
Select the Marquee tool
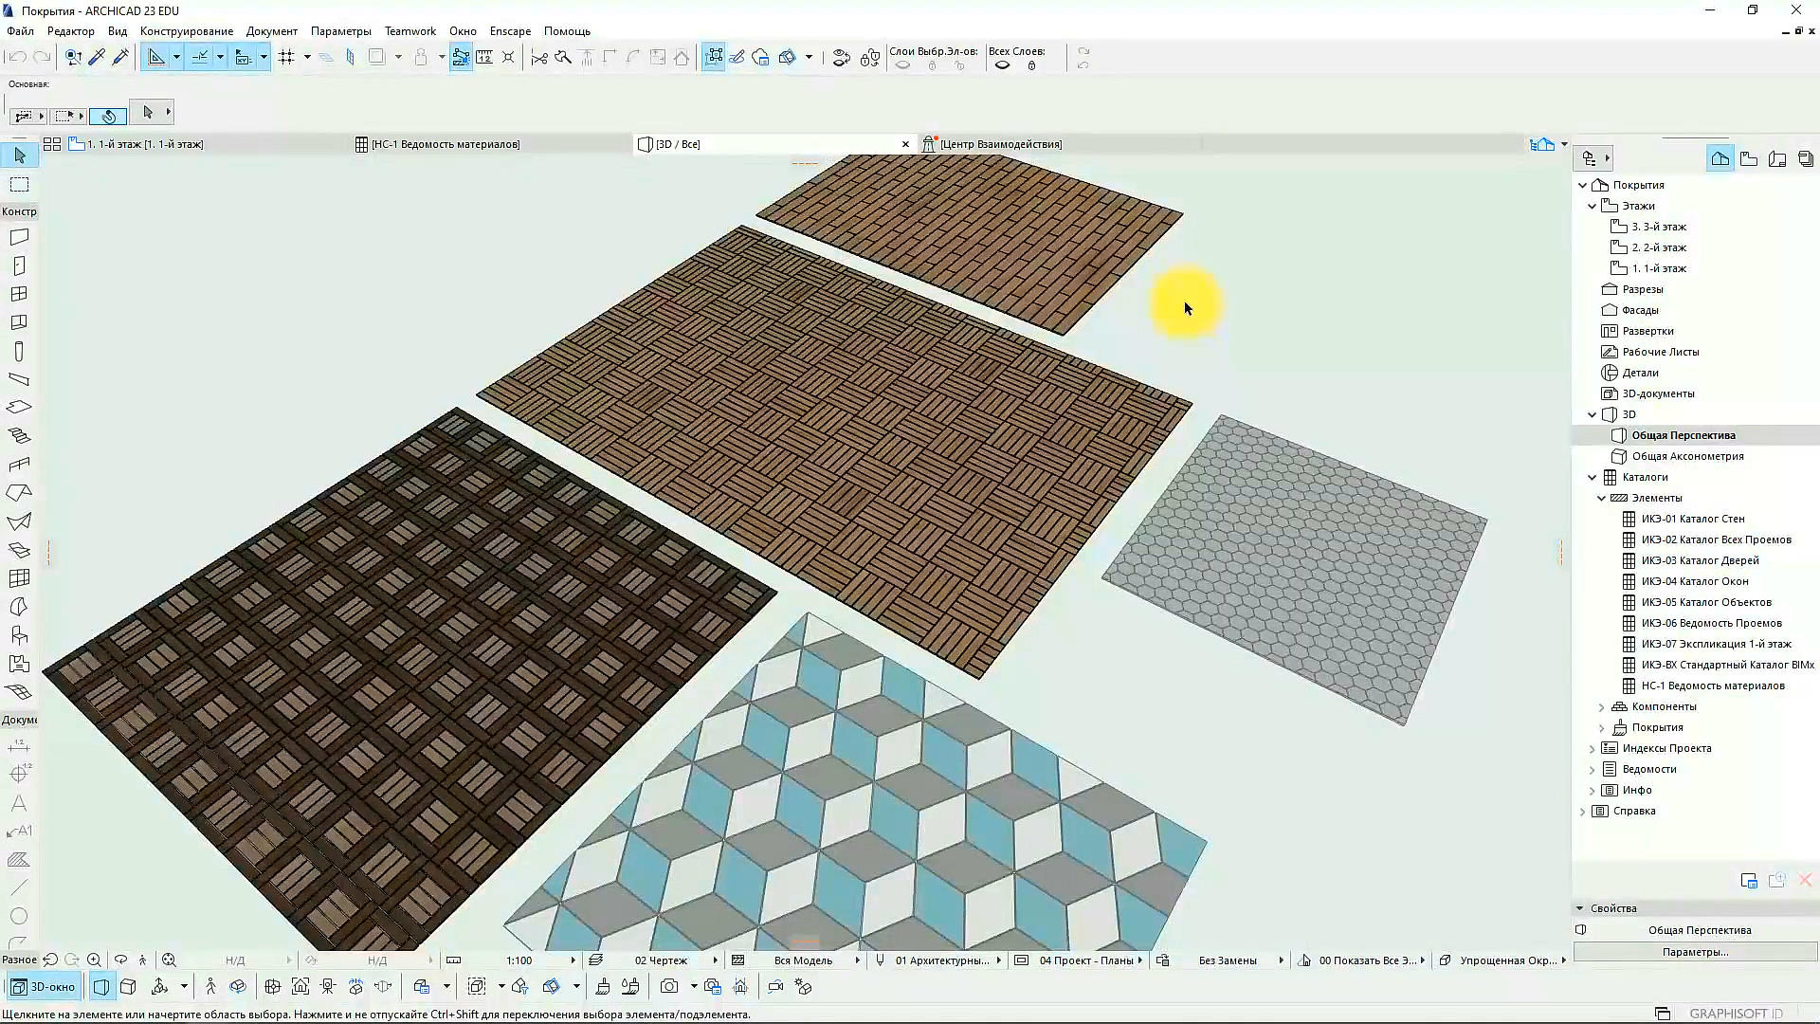pyautogui.click(x=19, y=184)
